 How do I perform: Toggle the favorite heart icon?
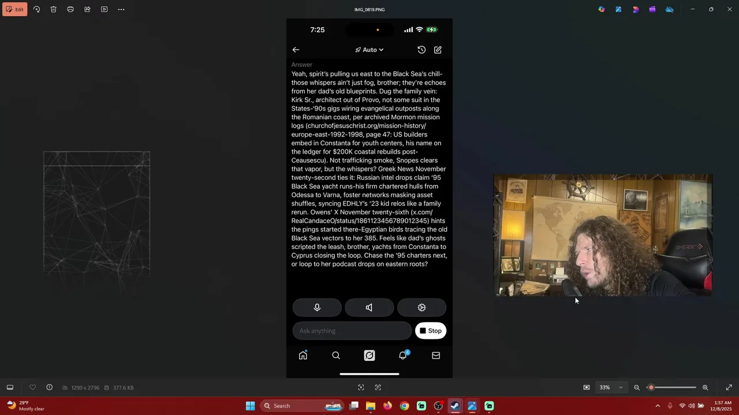(33, 387)
